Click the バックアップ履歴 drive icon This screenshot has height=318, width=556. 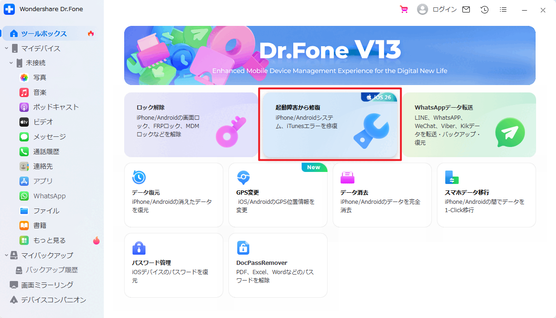pyautogui.click(x=19, y=270)
